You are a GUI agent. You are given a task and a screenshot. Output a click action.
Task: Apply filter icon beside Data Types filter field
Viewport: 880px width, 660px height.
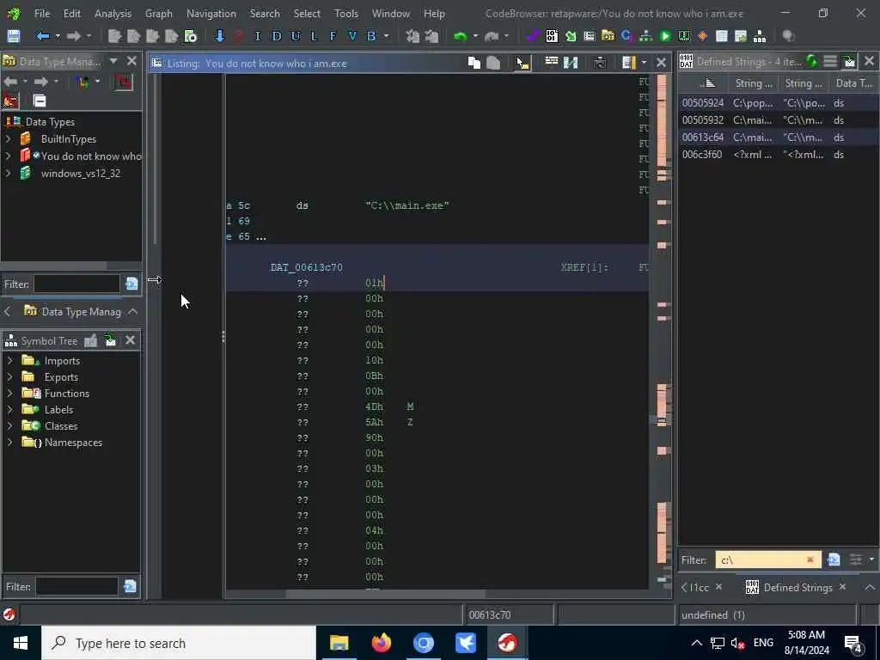[x=131, y=284]
